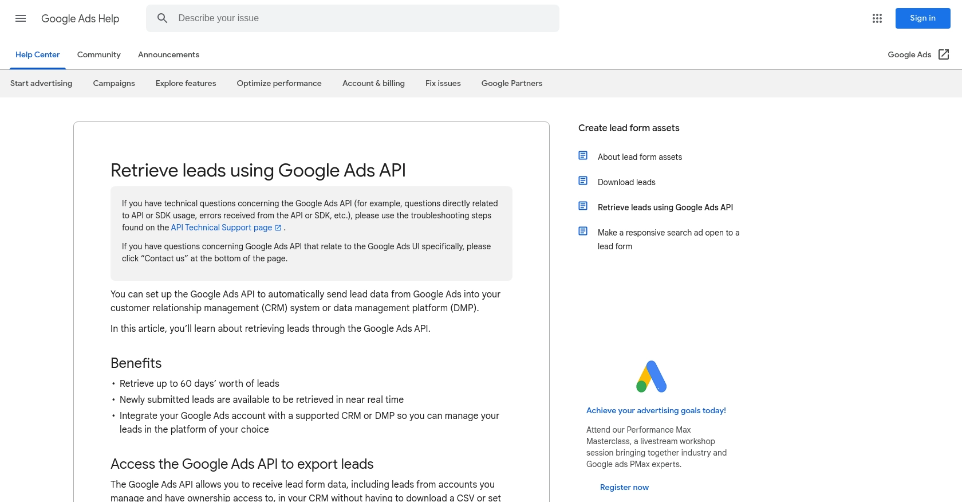Click the Retrieve leads using Google Ads API title

coord(258,170)
